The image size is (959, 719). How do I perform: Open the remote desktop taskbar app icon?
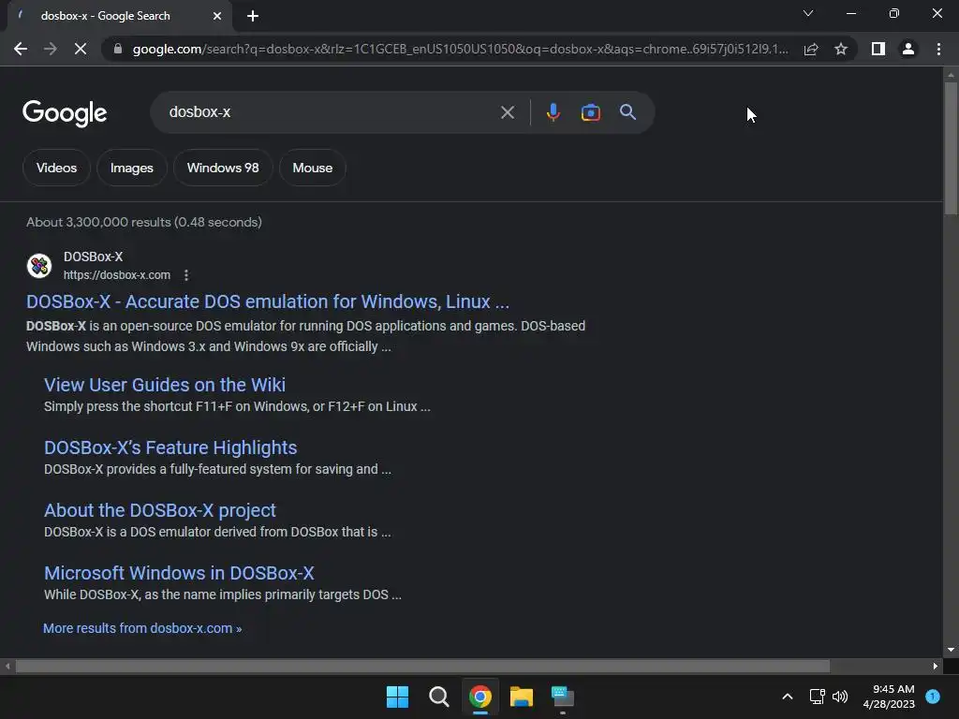[x=563, y=697]
